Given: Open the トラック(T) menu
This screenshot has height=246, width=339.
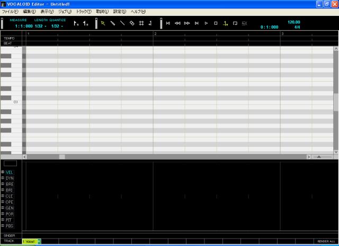Looking at the screenshot, I should point(84,12).
